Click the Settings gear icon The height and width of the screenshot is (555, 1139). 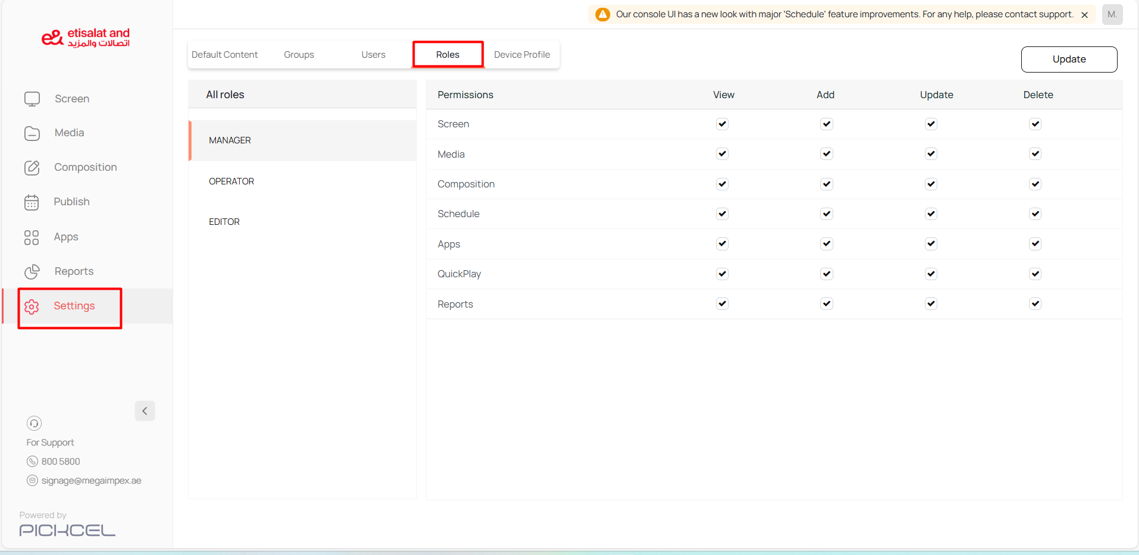click(x=32, y=306)
